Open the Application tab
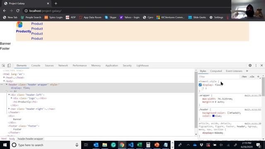Screen dimensions: 265x149 [111, 65]
